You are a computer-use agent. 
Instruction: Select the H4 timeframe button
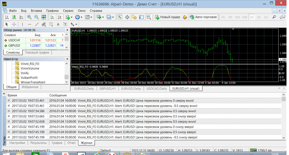259,17
